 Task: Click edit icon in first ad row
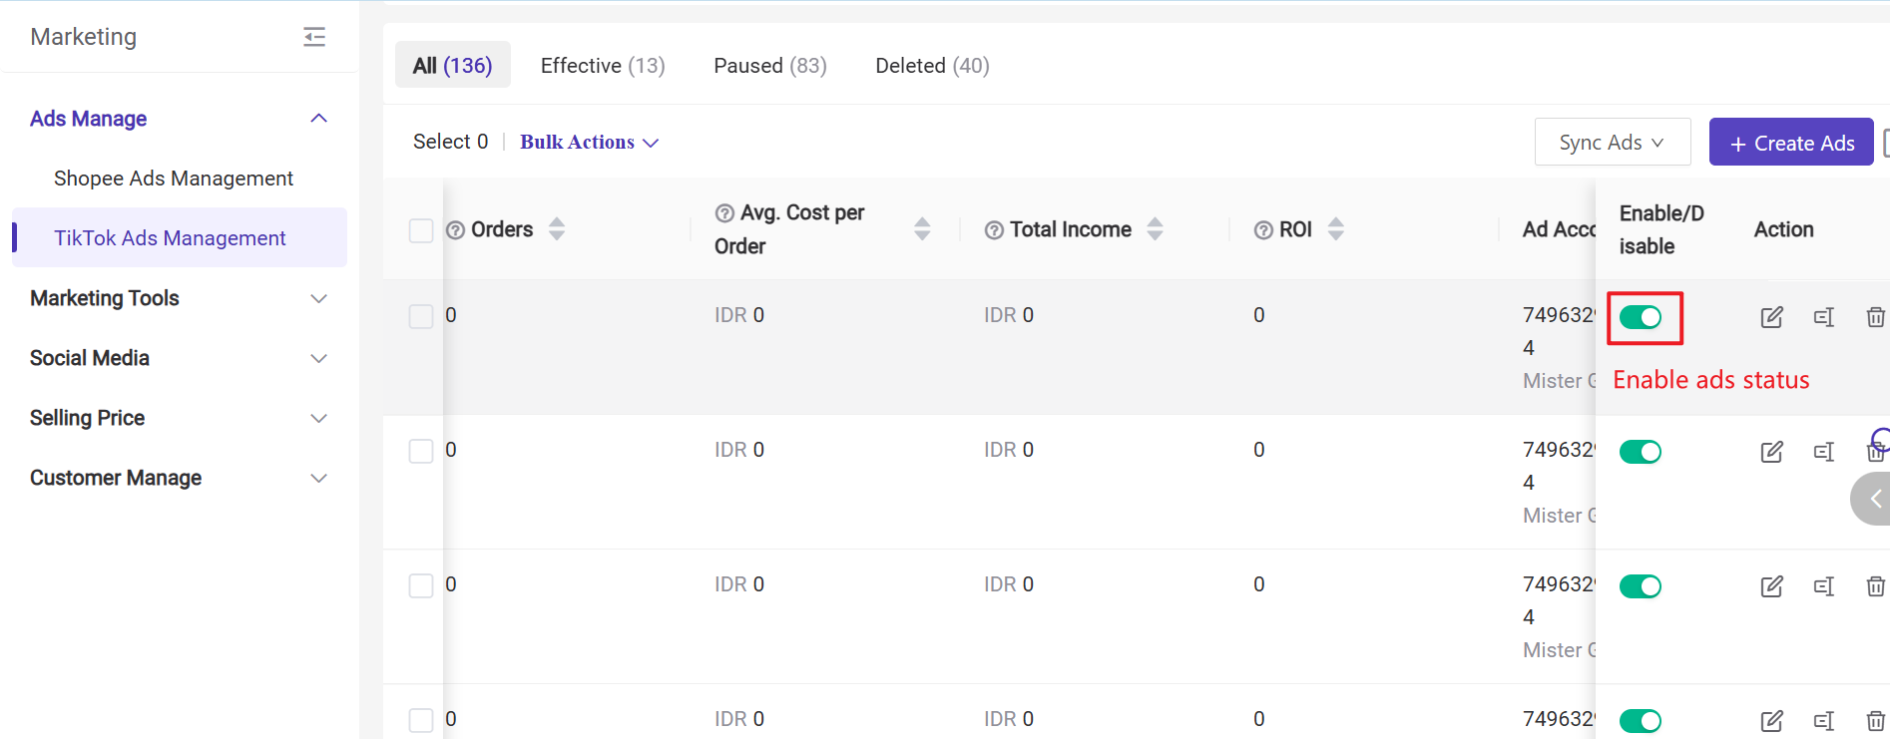[1771, 317]
